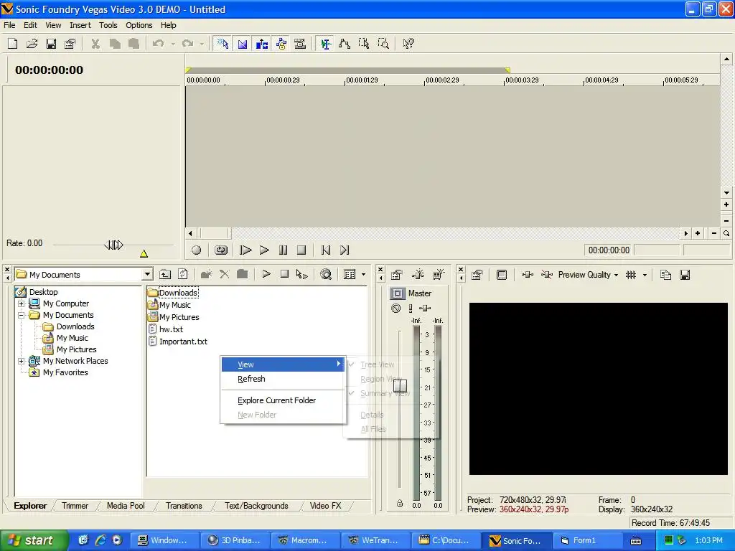The width and height of the screenshot is (735, 551).
Task: Select the Normal Edit tool icon
Action: coord(325,44)
